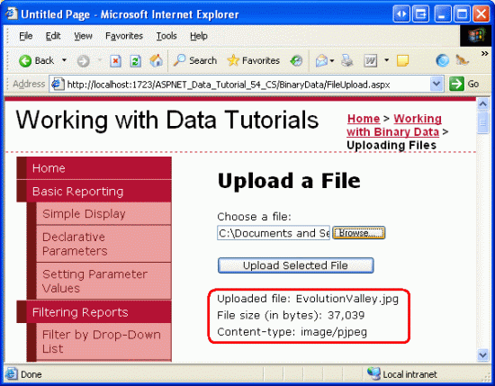This screenshot has height=386, width=495.
Task: Click Upload Selected File button
Action: coord(295,265)
